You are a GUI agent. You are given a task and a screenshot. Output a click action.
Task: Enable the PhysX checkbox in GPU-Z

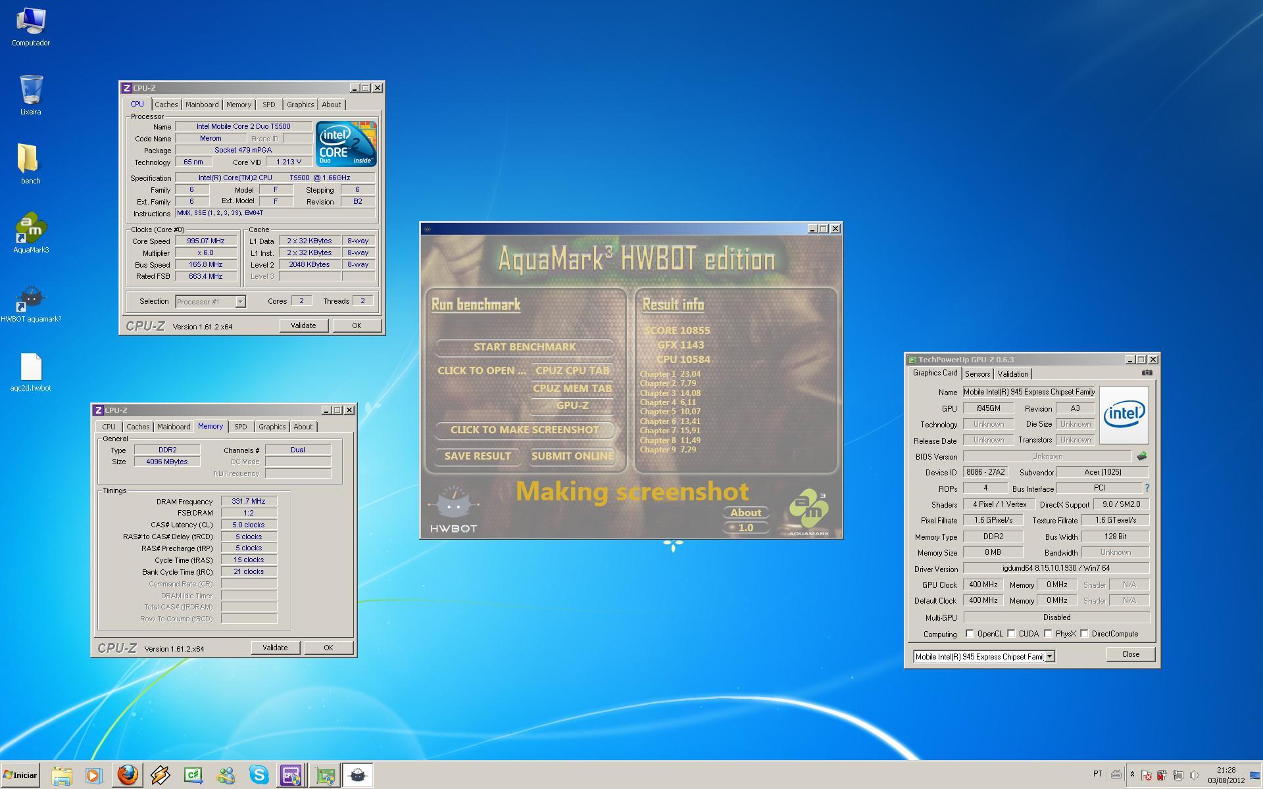click(x=1048, y=633)
